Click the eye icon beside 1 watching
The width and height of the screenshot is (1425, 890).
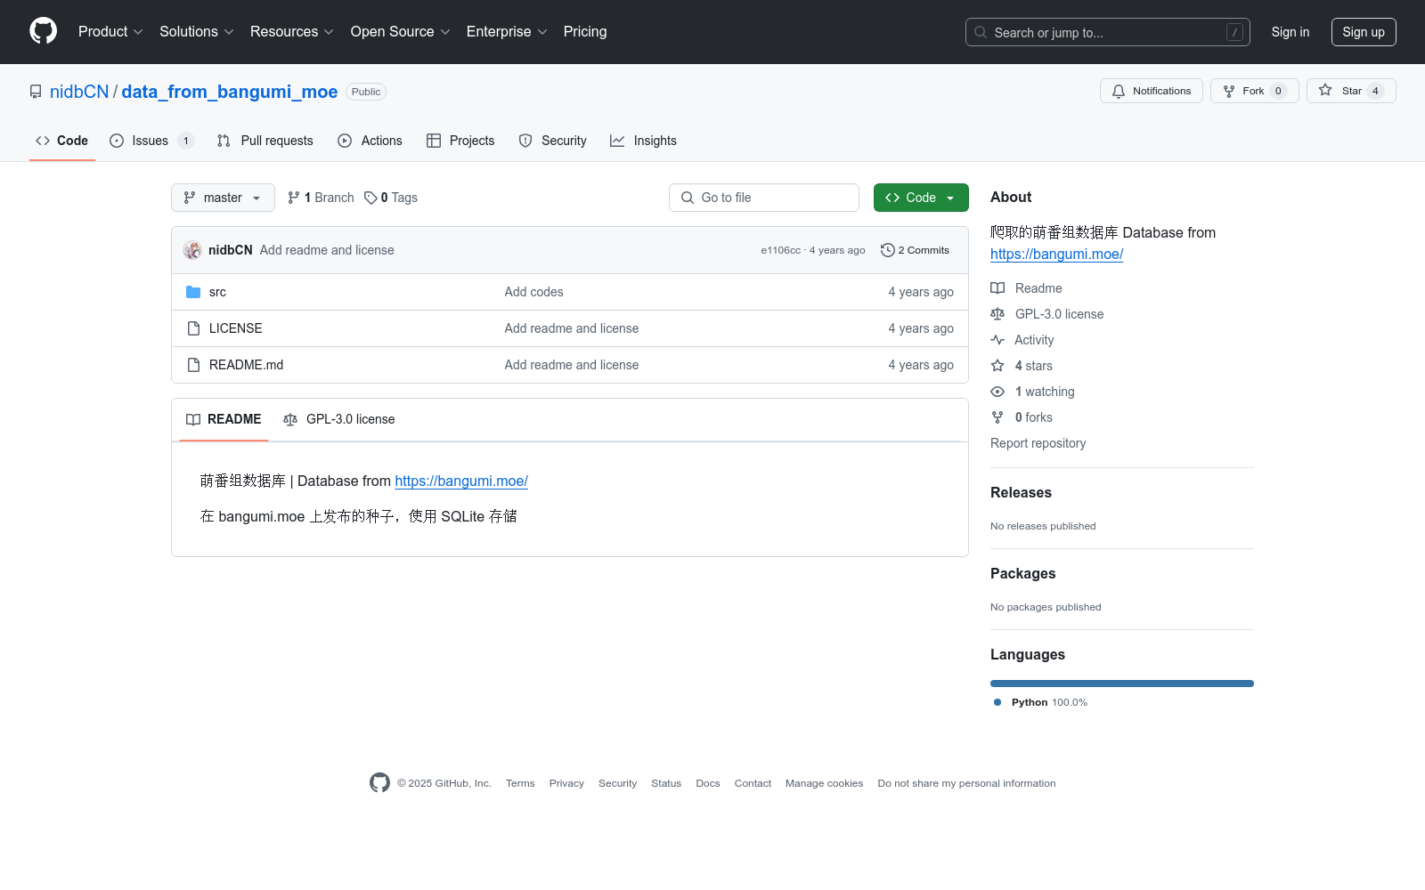coord(997,392)
